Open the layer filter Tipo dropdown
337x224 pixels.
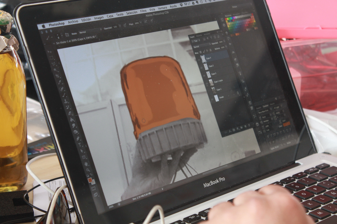click(x=195, y=41)
